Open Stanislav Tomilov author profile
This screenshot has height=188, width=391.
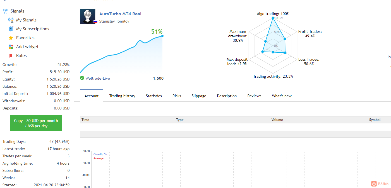click(x=114, y=21)
